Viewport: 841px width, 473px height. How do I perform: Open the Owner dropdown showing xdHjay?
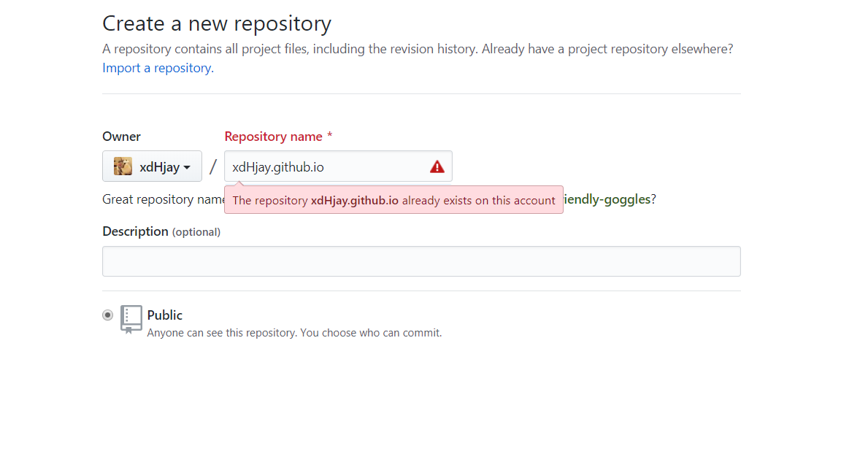coord(152,166)
